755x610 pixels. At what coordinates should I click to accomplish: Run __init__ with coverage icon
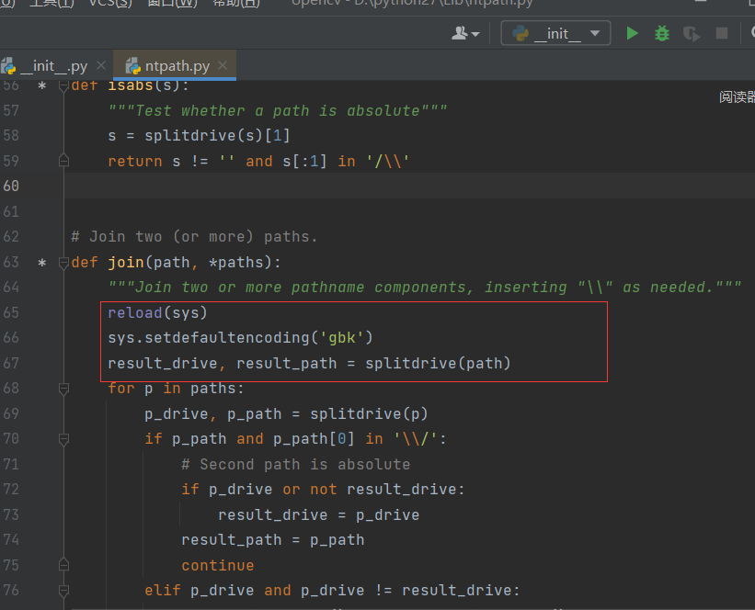click(x=690, y=32)
